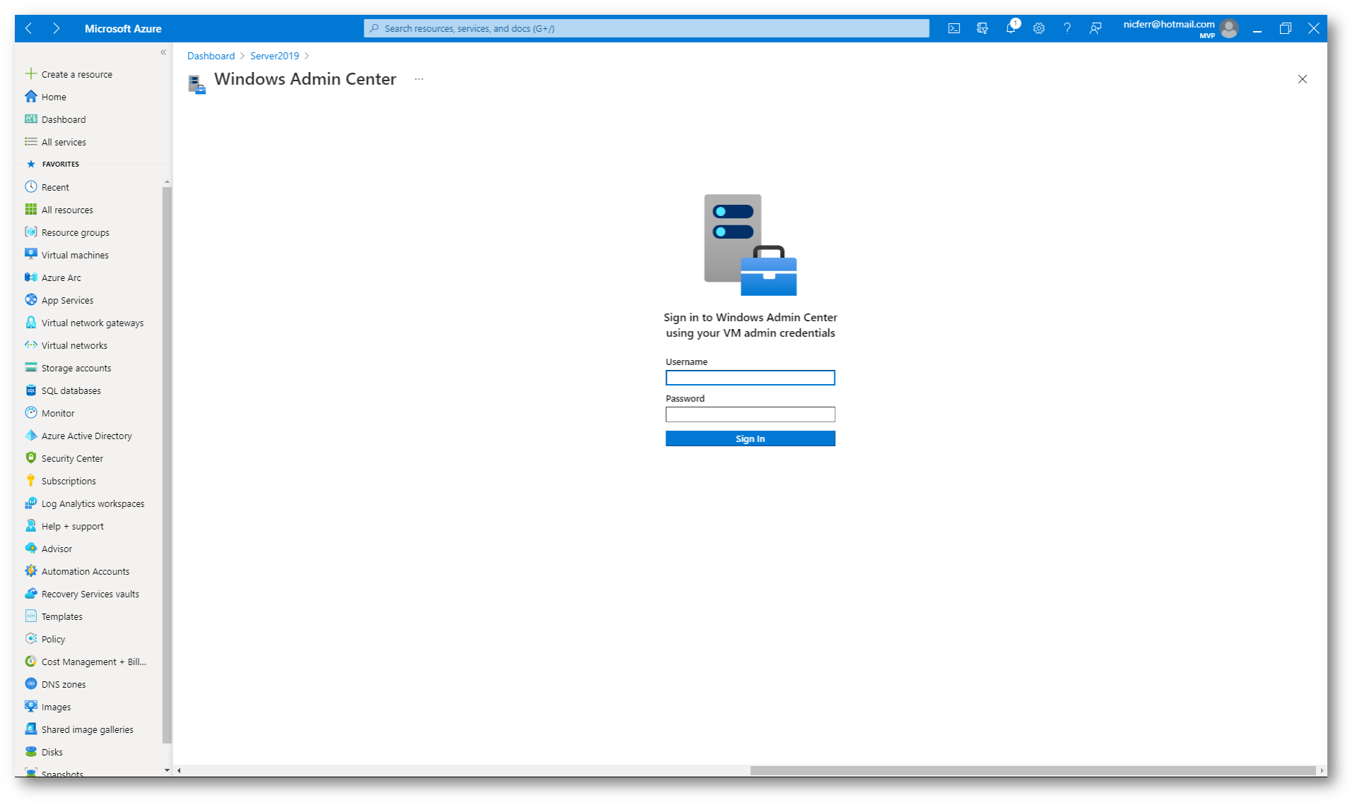
Task: Click Images icon
Action: [31, 707]
